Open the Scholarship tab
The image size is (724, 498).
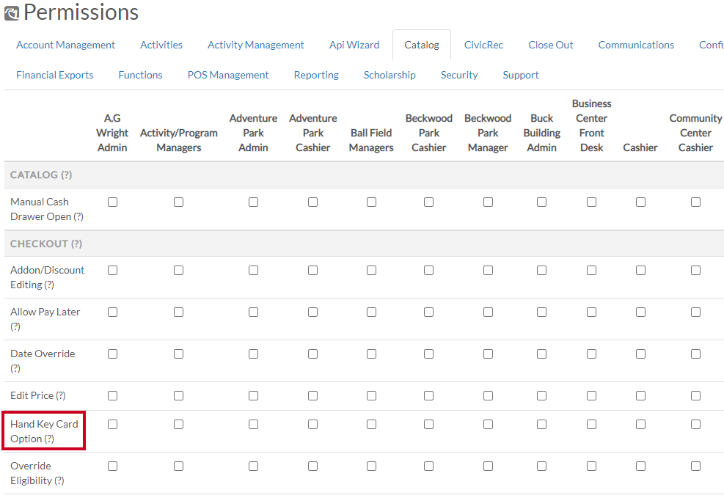pyautogui.click(x=390, y=75)
